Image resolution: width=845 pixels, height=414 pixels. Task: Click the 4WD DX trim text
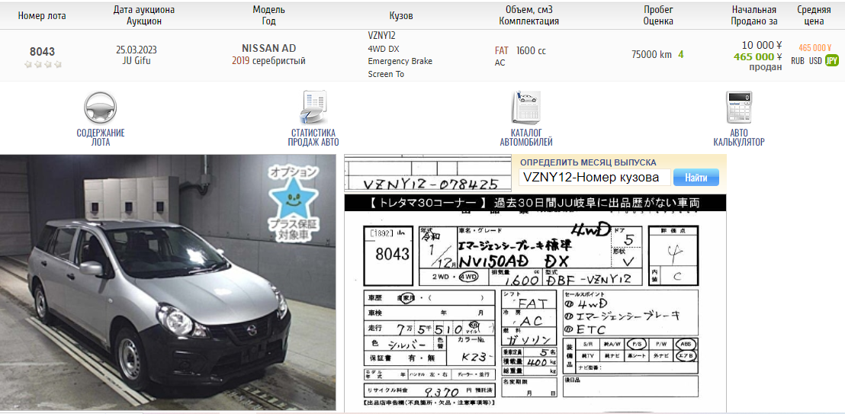(x=384, y=49)
